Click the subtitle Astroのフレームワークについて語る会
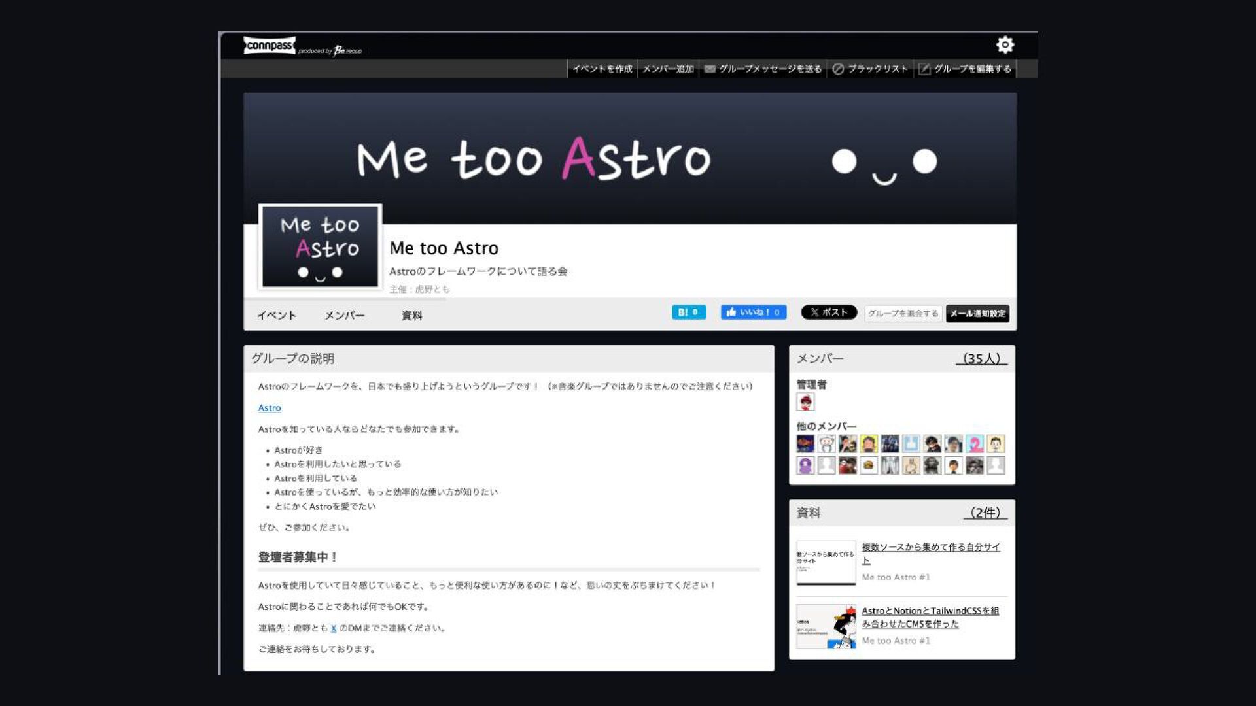Image resolution: width=1256 pixels, height=706 pixels. tap(478, 271)
